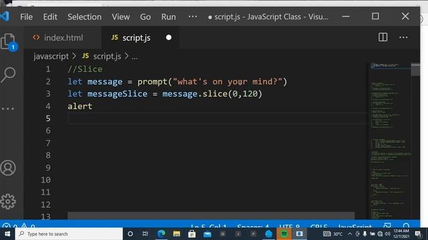Open the Go menu
This screenshot has width=428, height=240.
pyautogui.click(x=145, y=17)
